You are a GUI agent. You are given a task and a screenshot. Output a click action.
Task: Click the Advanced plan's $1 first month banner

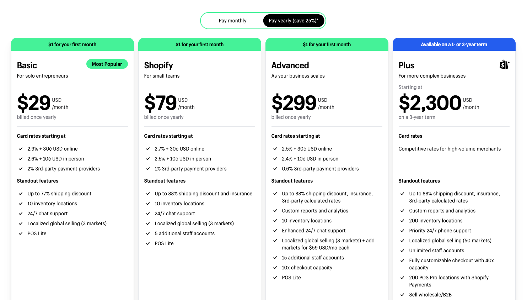point(327,44)
